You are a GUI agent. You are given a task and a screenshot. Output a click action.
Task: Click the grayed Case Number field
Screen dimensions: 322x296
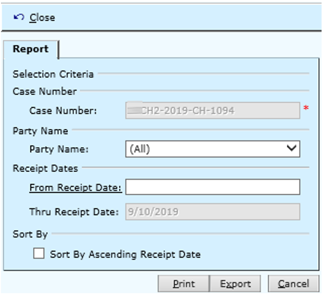pos(212,111)
